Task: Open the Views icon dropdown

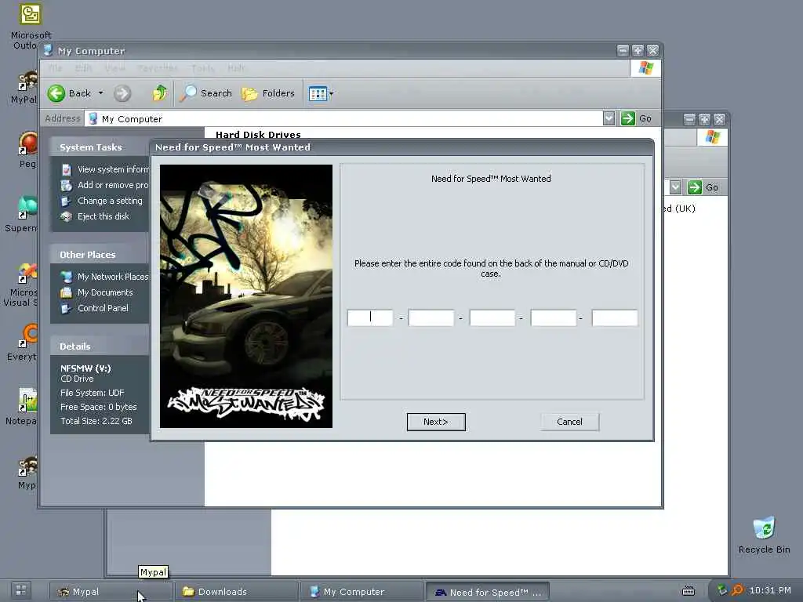Action: [321, 94]
